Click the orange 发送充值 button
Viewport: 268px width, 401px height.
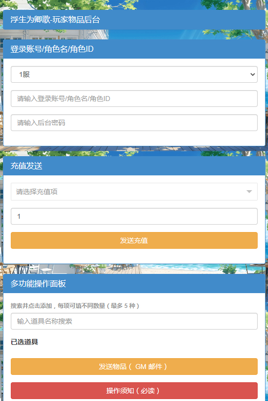pyautogui.click(x=134, y=240)
